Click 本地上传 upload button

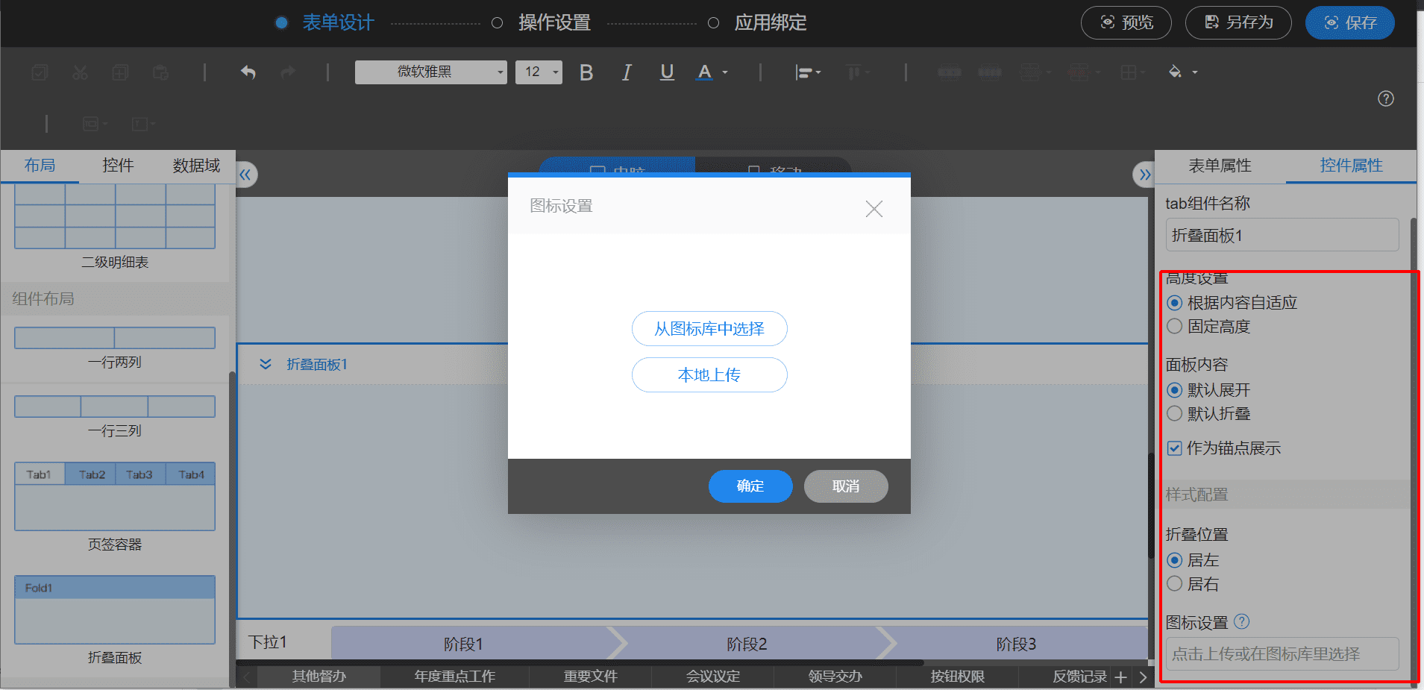pos(709,375)
